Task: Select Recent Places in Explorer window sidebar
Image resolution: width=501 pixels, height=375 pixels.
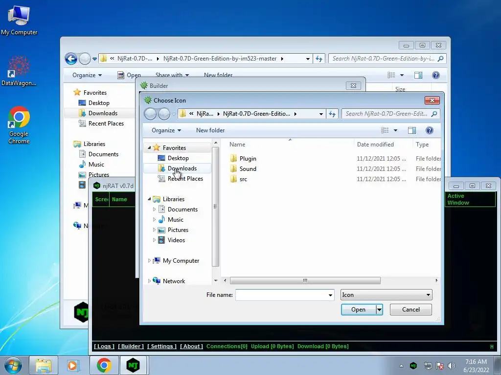Action: 106,124
